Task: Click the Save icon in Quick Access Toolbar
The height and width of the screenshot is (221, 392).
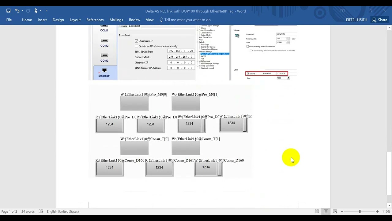Action: tap(9, 11)
